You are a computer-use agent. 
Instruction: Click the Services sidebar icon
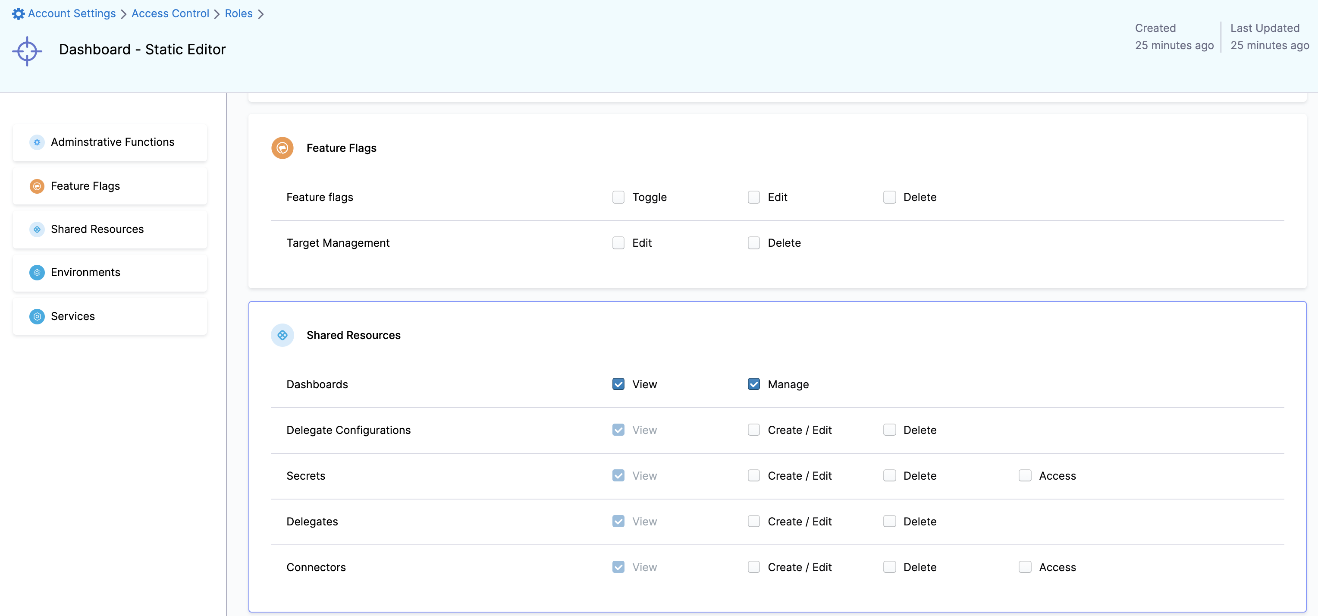[37, 316]
